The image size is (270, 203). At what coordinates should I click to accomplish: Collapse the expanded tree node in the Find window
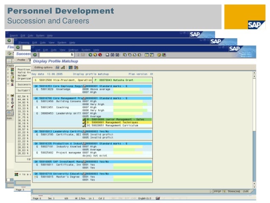(8, 84)
